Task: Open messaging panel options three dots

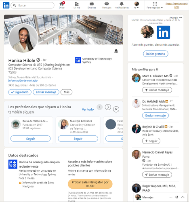Action: [171, 197]
